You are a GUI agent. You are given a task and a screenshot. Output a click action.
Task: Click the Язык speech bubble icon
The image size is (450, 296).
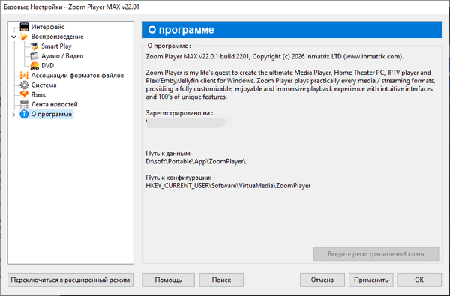[x=24, y=94]
